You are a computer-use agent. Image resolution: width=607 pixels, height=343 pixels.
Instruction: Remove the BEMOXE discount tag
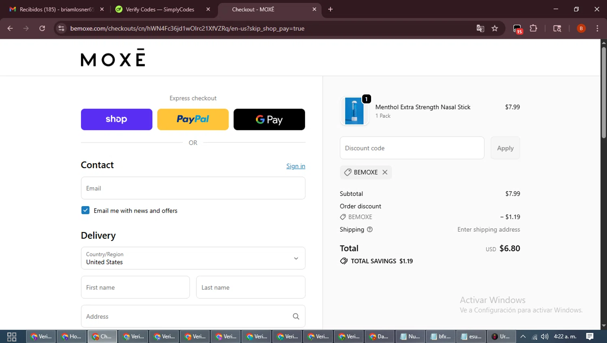click(x=385, y=172)
